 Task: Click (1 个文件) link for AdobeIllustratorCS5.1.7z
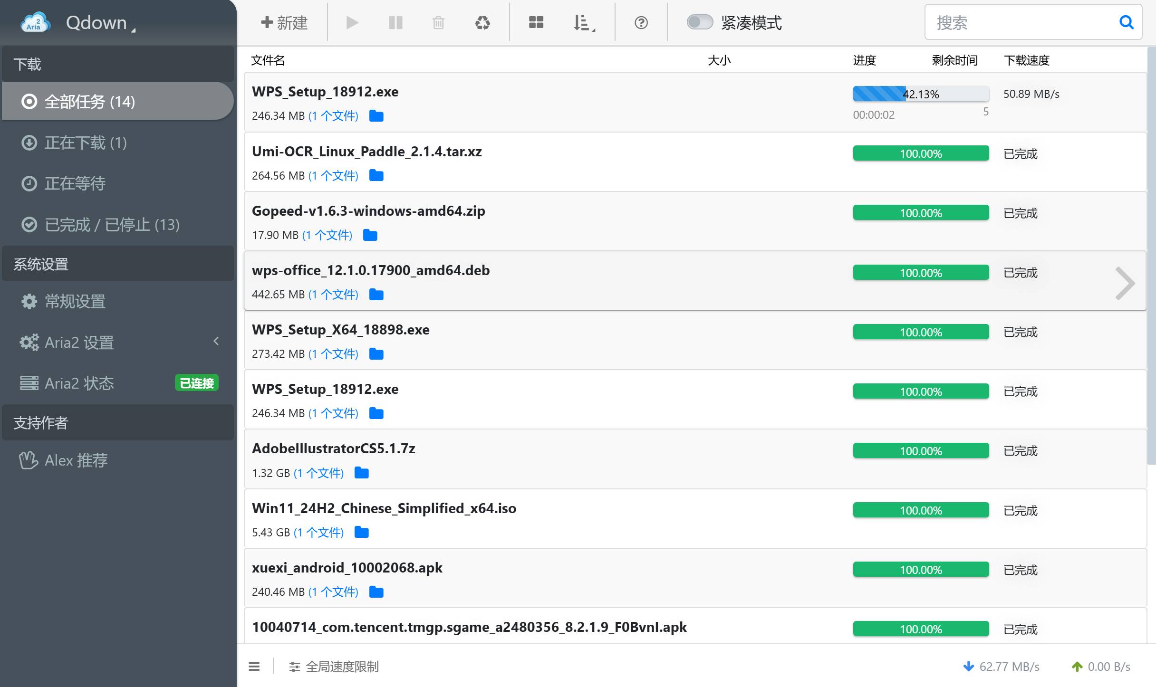(318, 473)
